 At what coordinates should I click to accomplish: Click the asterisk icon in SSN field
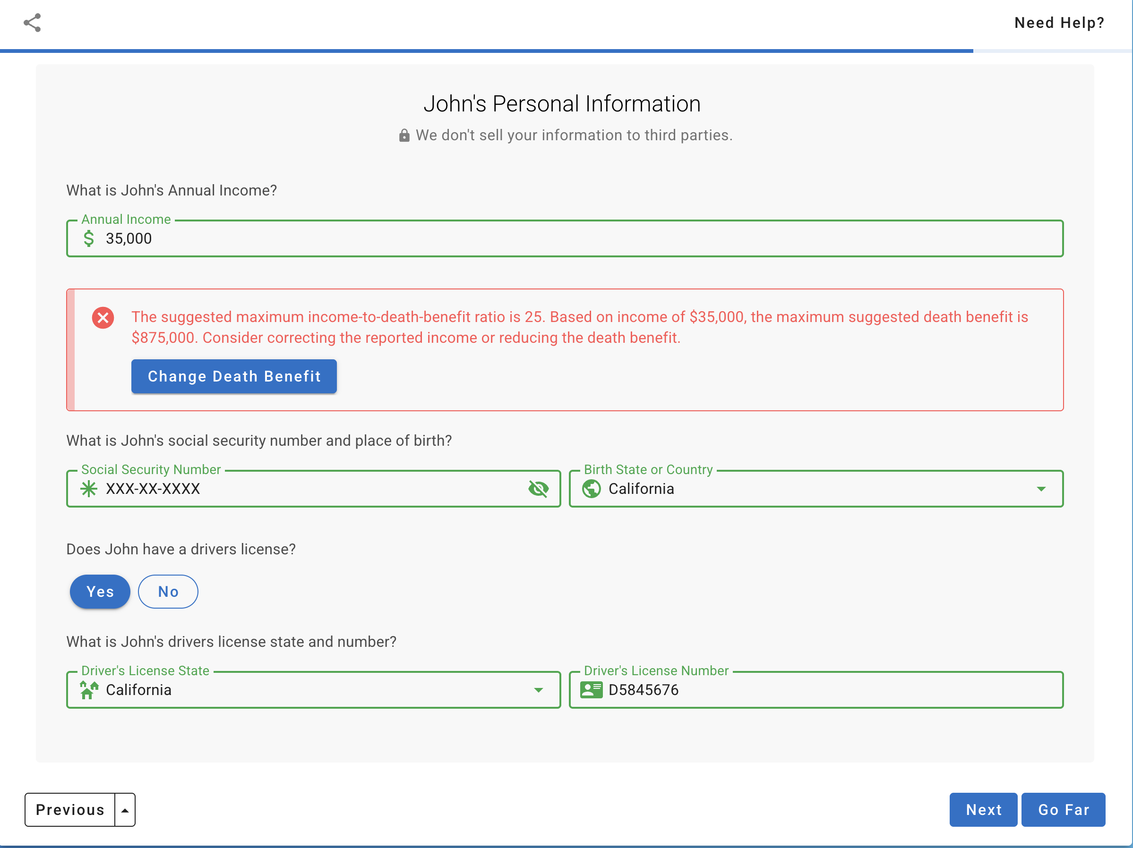pos(89,489)
